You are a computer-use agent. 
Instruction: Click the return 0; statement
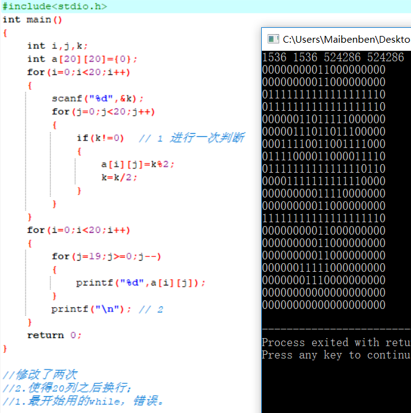point(54,335)
